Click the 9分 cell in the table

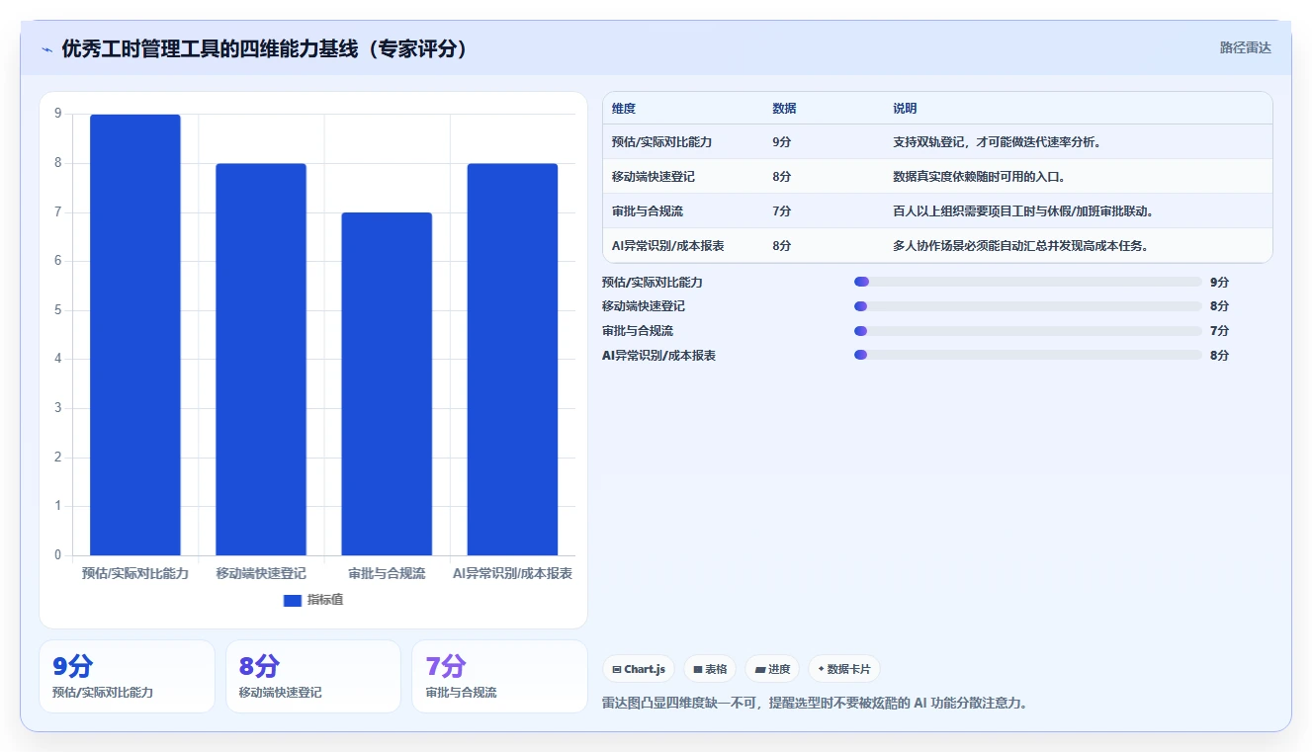tap(781, 142)
